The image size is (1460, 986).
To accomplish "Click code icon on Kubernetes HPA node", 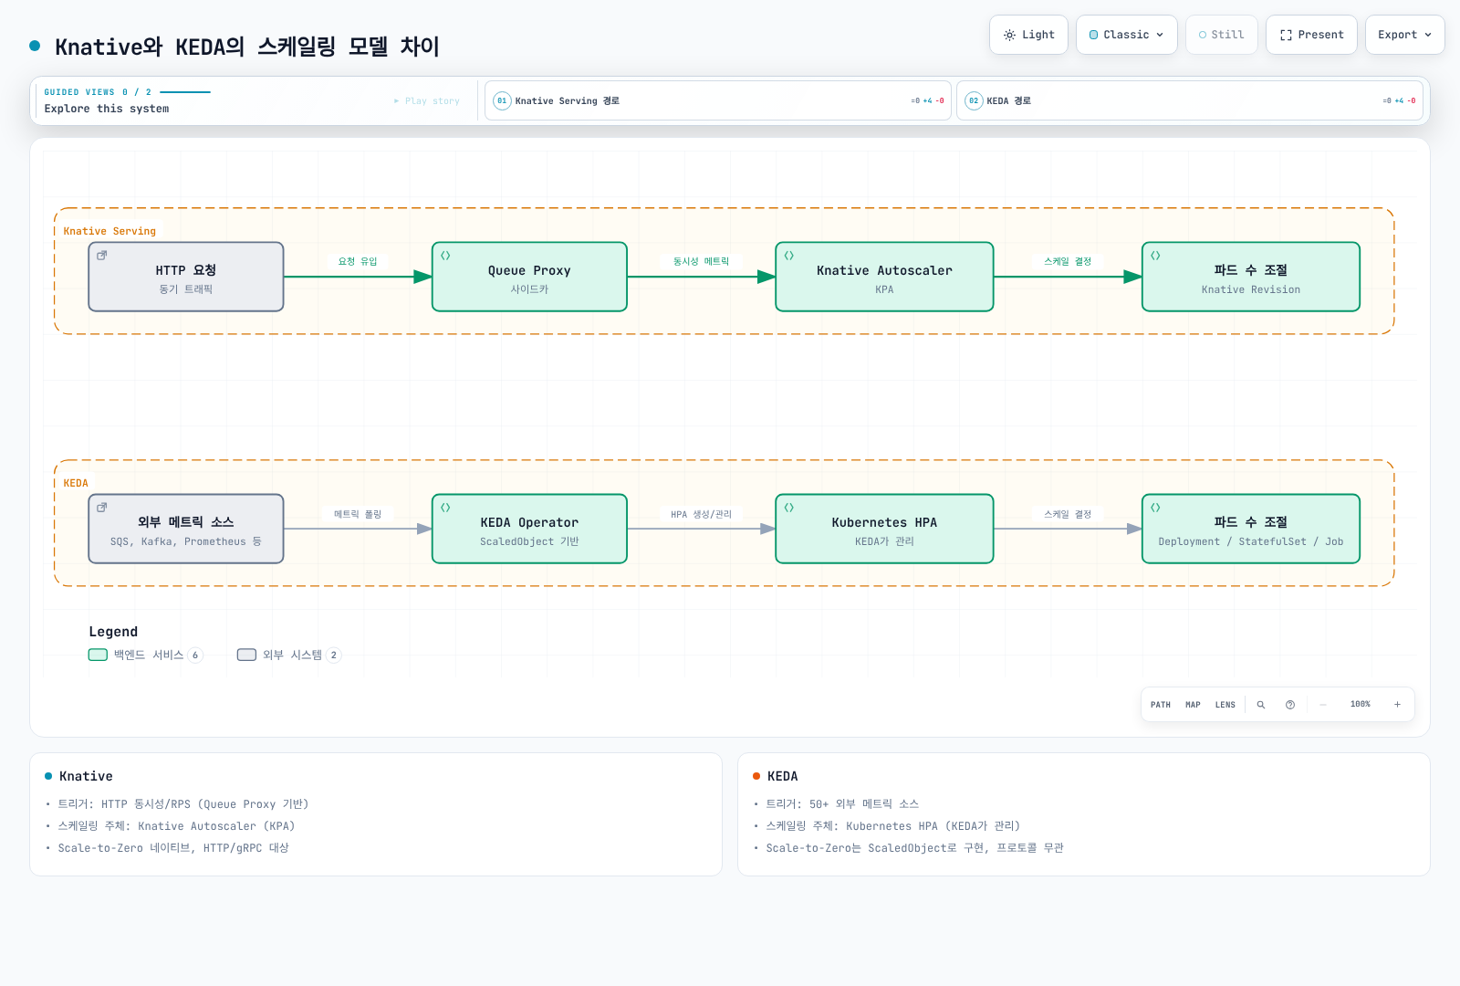I will pos(789,508).
